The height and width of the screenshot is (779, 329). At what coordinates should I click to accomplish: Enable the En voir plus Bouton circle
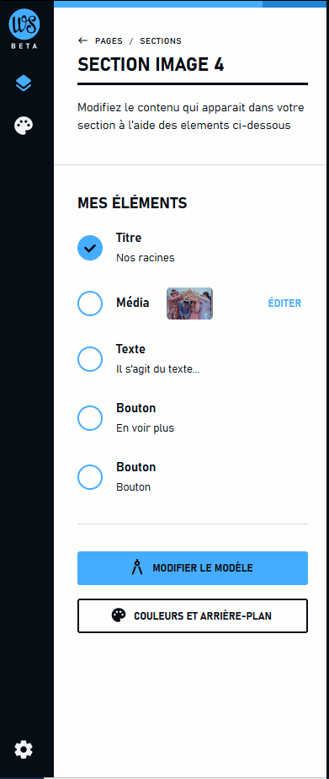[90, 418]
